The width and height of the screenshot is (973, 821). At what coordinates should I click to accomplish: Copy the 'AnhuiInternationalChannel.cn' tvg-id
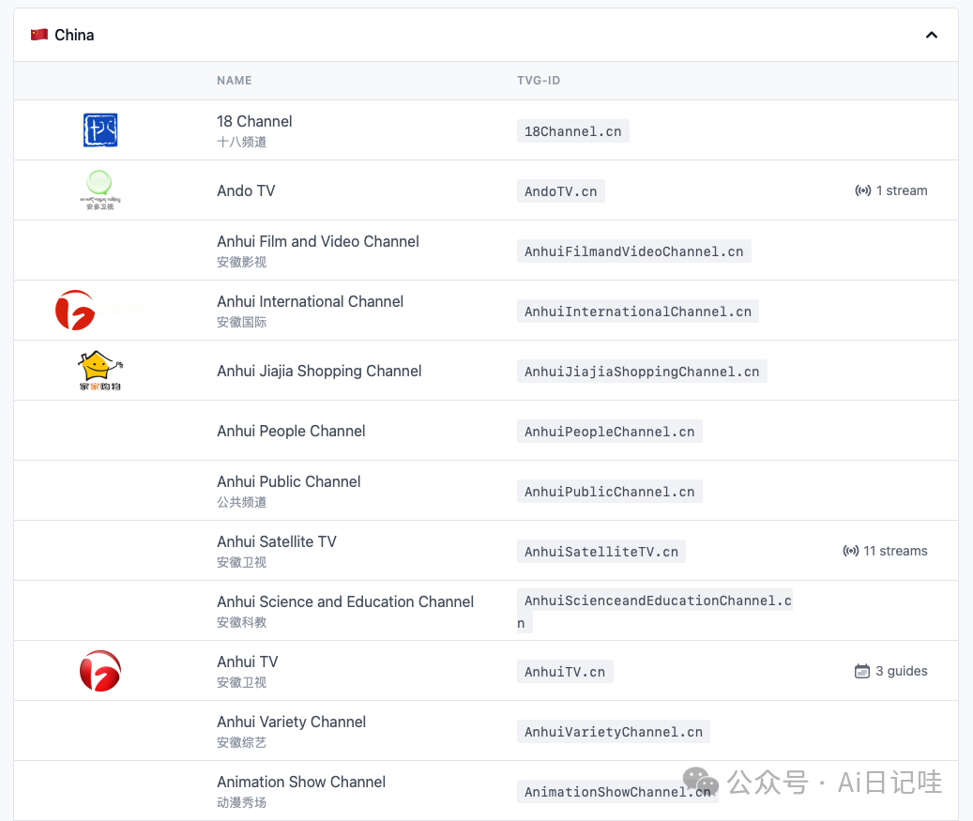637,312
